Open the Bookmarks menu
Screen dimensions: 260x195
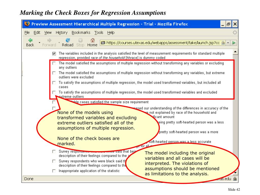pyautogui.click(x=81, y=32)
